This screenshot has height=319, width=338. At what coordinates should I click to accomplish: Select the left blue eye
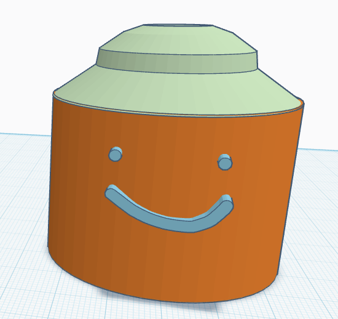point(116,154)
